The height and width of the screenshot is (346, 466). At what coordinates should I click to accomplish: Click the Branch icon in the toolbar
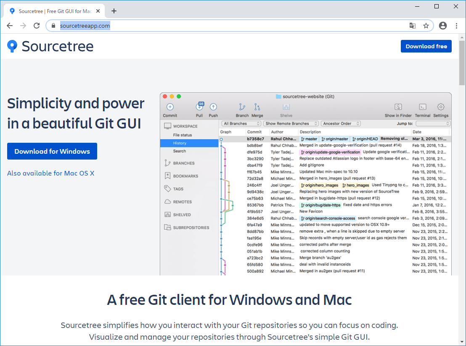(x=242, y=107)
